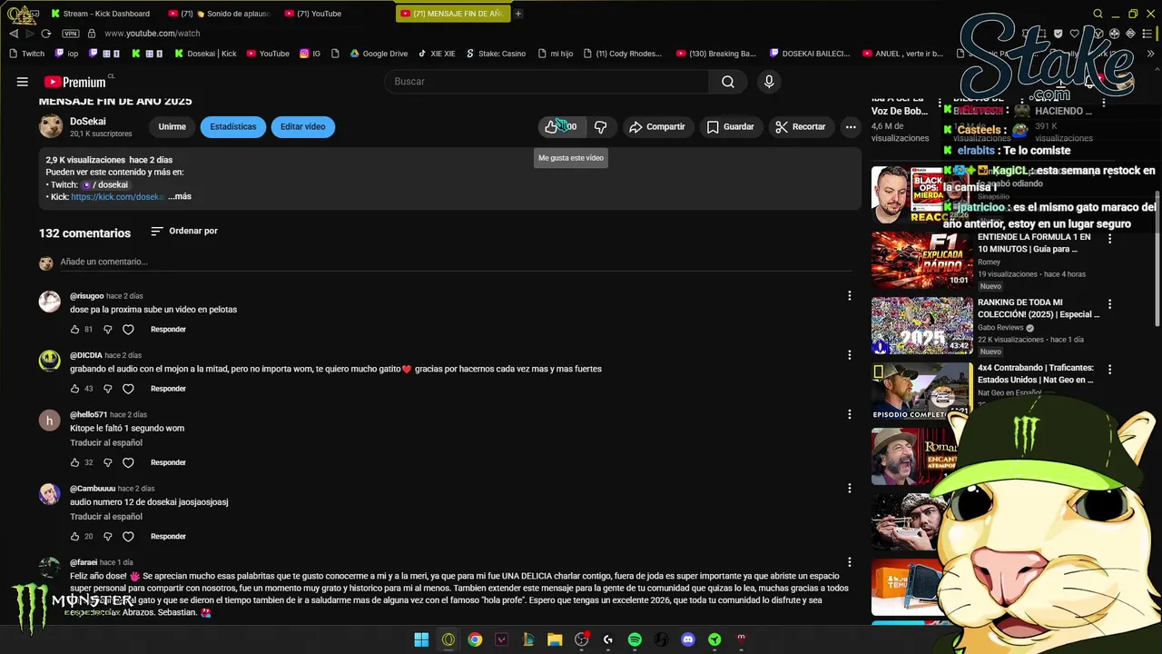Dislike the video with thumbs-down button
The image size is (1162, 654).
click(600, 127)
